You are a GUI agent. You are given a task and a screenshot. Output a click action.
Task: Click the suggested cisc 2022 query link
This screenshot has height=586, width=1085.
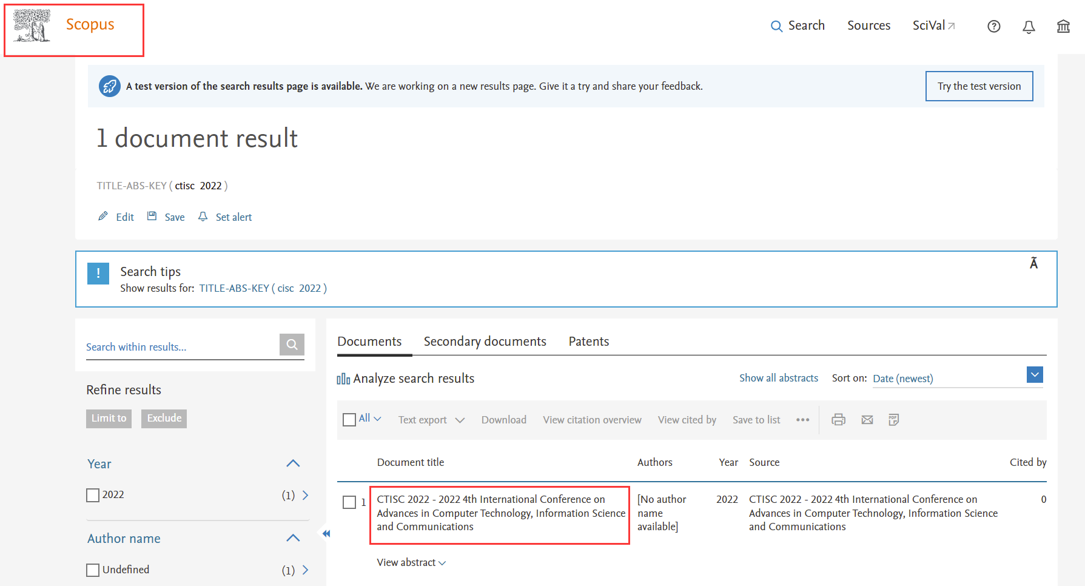(x=263, y=288)
